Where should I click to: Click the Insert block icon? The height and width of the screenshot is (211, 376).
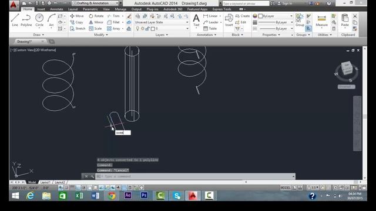coord(229,19)
